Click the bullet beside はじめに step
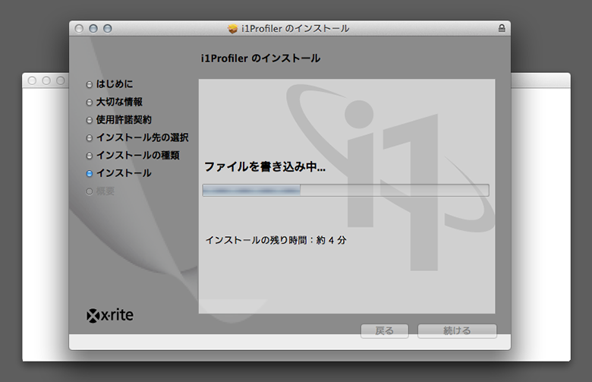Image resolution: width=592 pixels, height=382 pixels. [90, 84]
